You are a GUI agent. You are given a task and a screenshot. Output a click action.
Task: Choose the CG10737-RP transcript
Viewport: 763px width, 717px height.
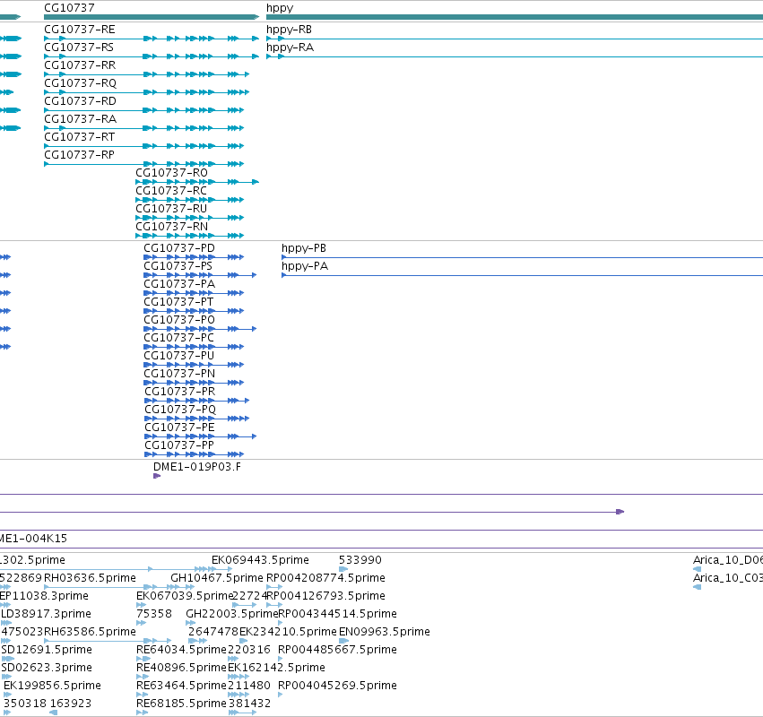tap(79, 155)
